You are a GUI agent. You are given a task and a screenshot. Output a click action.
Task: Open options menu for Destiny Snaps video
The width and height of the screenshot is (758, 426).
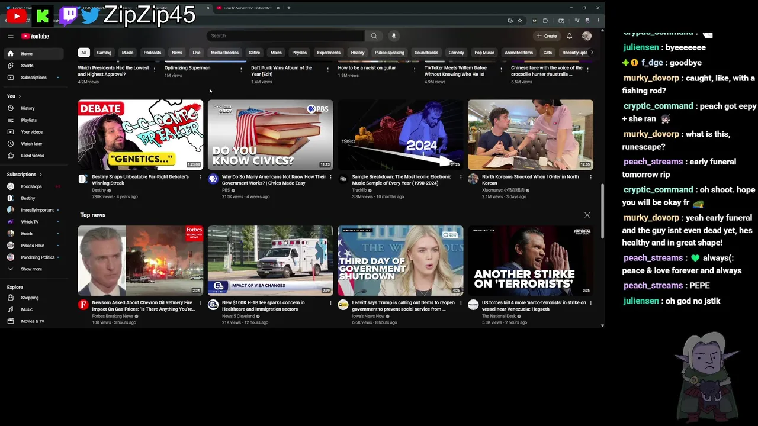pyautogui.click(x=200, y=177)
